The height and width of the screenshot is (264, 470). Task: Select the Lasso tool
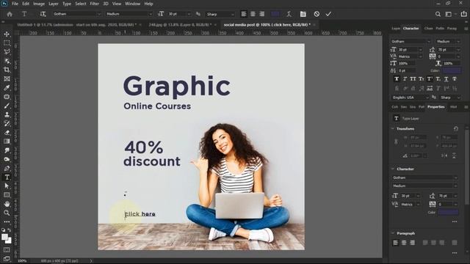coord(7,52)
